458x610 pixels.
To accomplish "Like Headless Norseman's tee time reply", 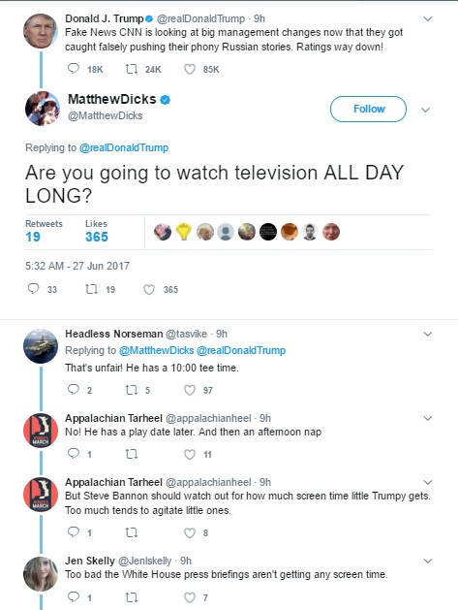I will (x=190, y=390).
